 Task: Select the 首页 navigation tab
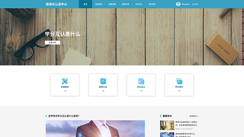pos(85,4)
